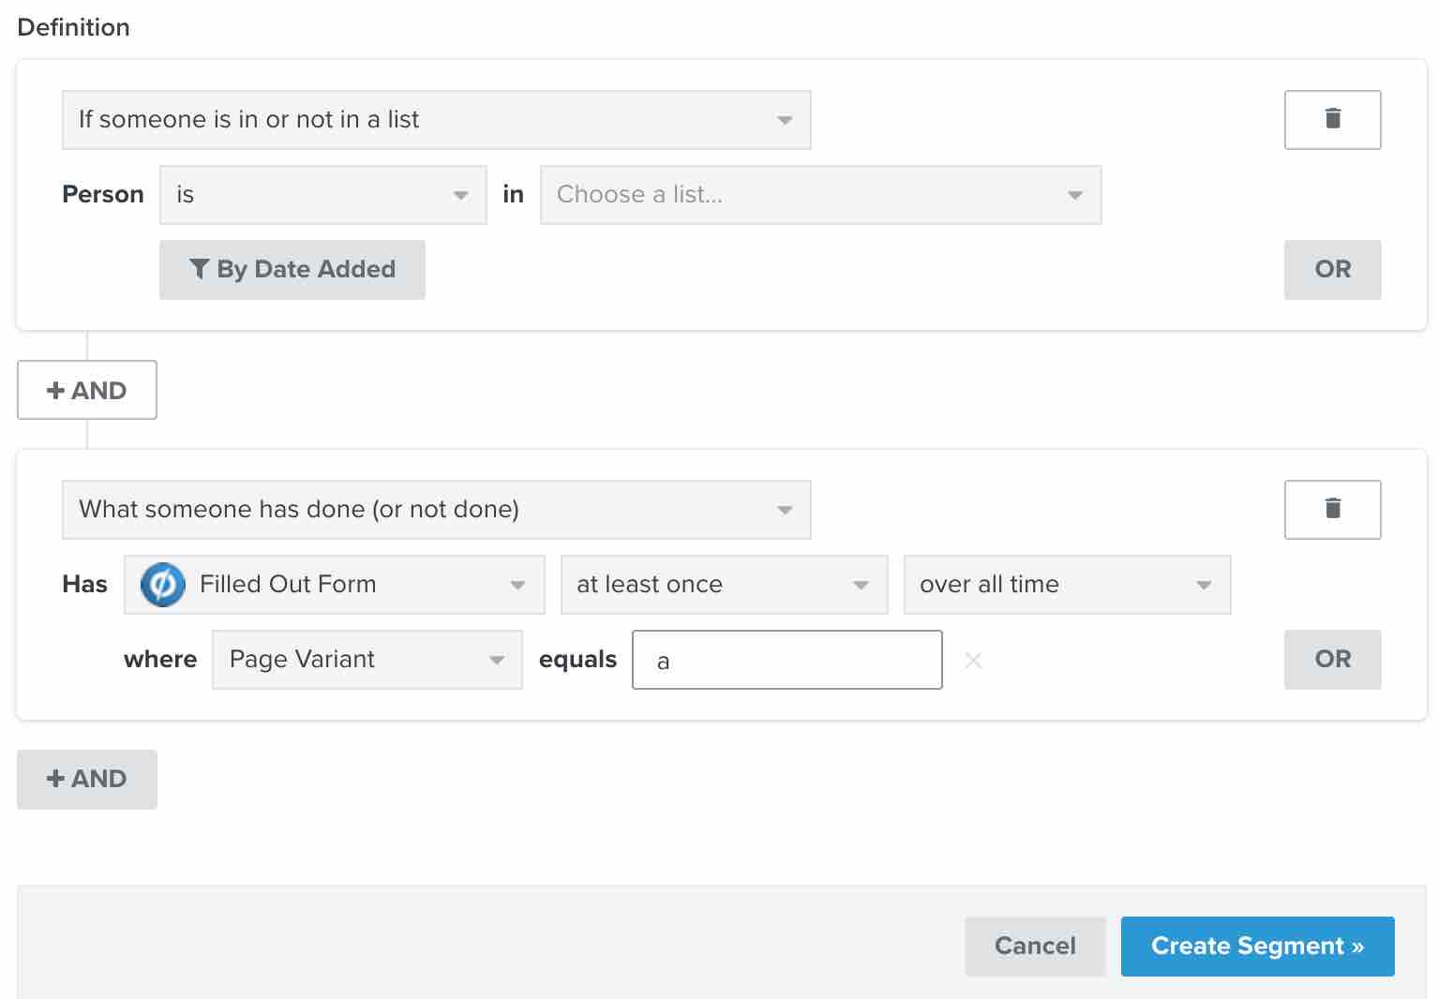Open the 'If someone is in or not in a list' dropdown
The height and width of the screenshot is (999, 1438).
(435, 119)
